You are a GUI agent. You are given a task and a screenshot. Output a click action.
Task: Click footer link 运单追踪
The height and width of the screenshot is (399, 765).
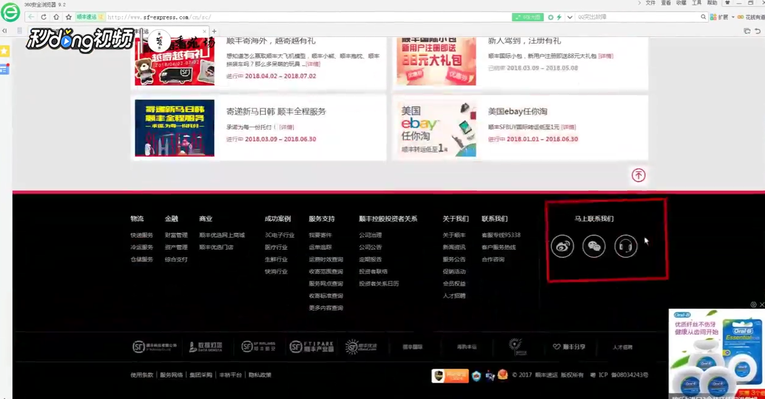(320, 247)
